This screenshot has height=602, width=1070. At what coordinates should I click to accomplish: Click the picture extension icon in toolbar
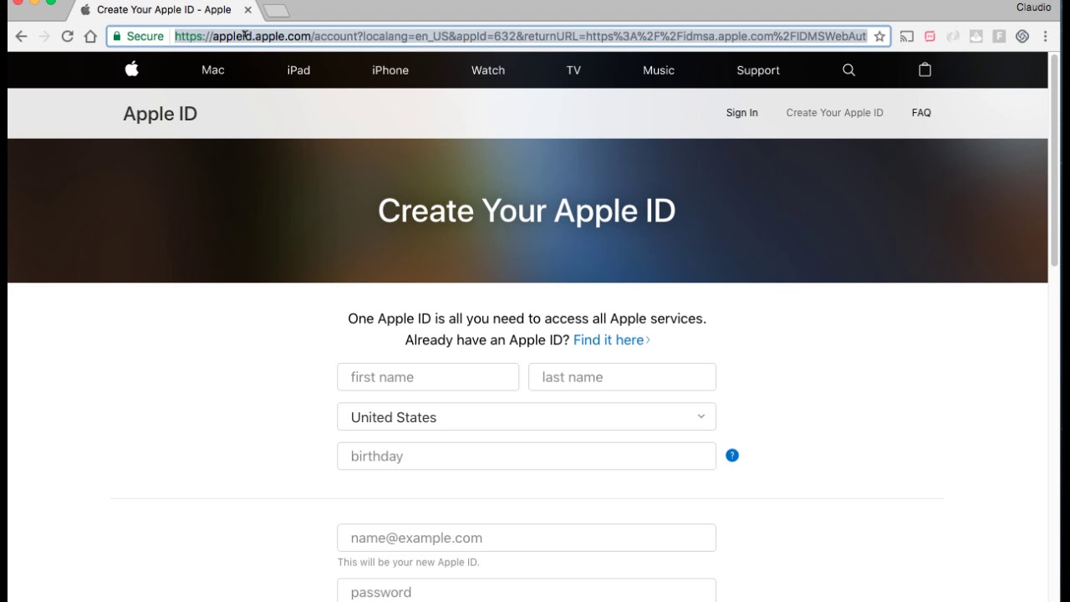[976, 36]
